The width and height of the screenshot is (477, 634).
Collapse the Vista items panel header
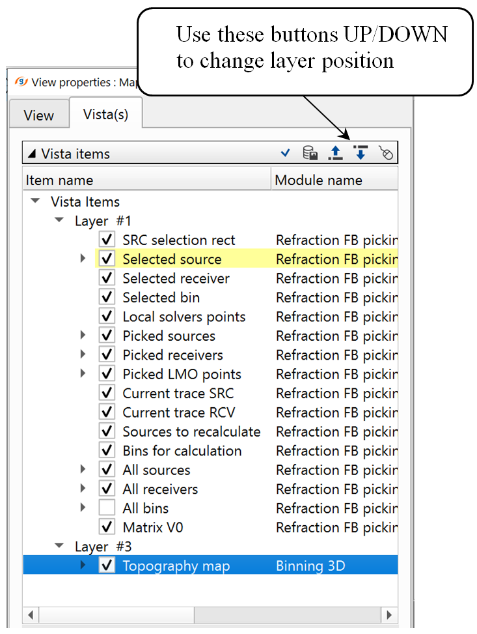31,154
